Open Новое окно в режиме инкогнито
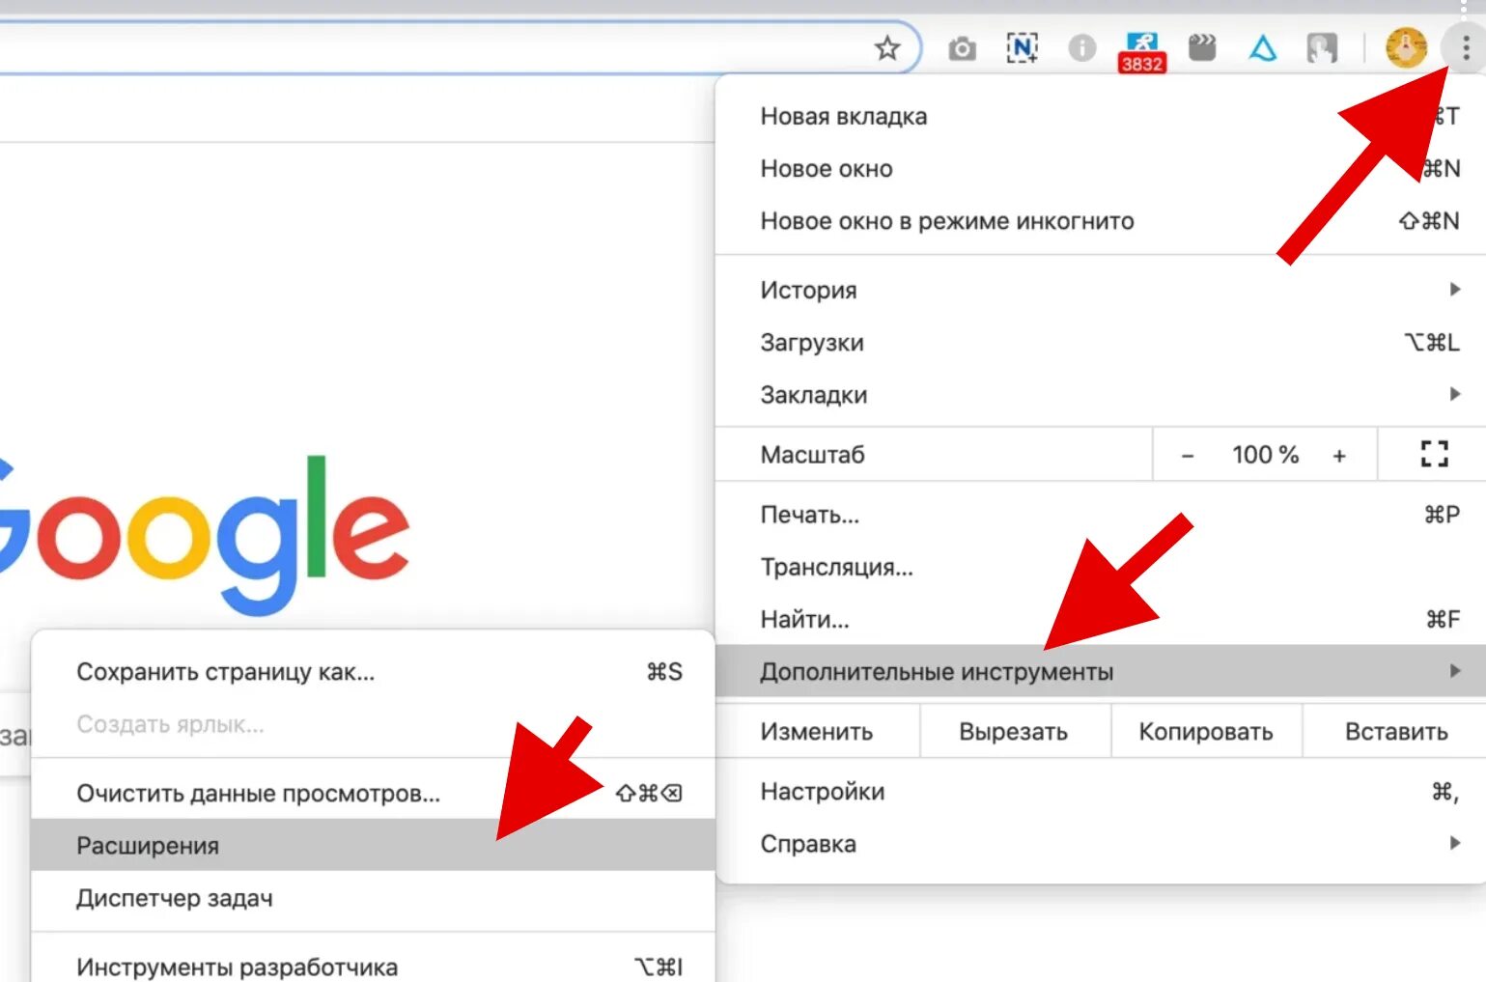1486x982 pixels. pos(1100,221)
